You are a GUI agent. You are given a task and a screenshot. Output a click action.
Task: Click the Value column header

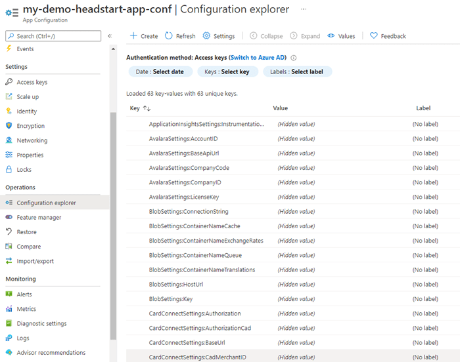[281, 108]
